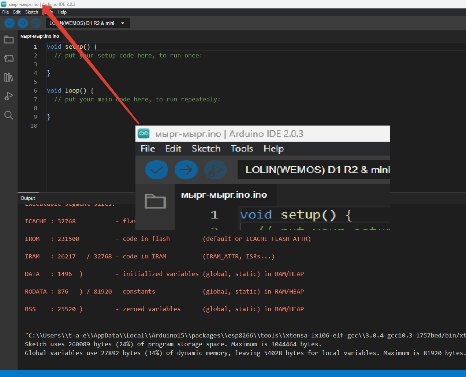Viewport: 466px width, 377px height.
Task: Click the xtensa-lx106-elf-gcc path output line
Action: point(245,335)
